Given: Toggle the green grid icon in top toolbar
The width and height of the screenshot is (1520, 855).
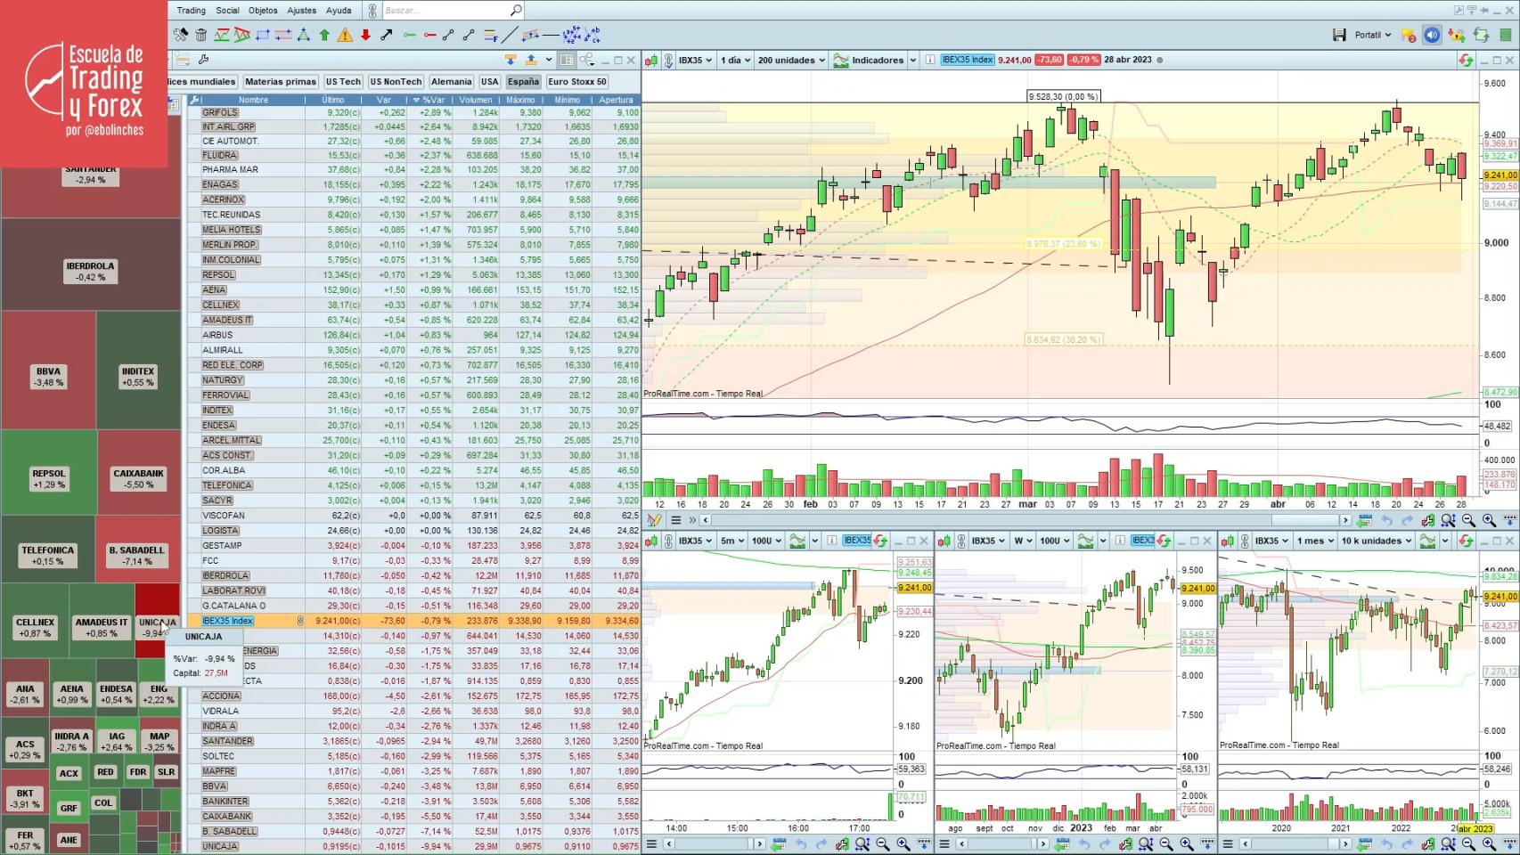Looking at the screenshot, I should pyautogui.click(x=1506, y=35).
